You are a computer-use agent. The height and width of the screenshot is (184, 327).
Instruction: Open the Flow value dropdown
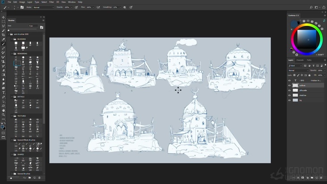pyautogui.click(x=93, y=7)
